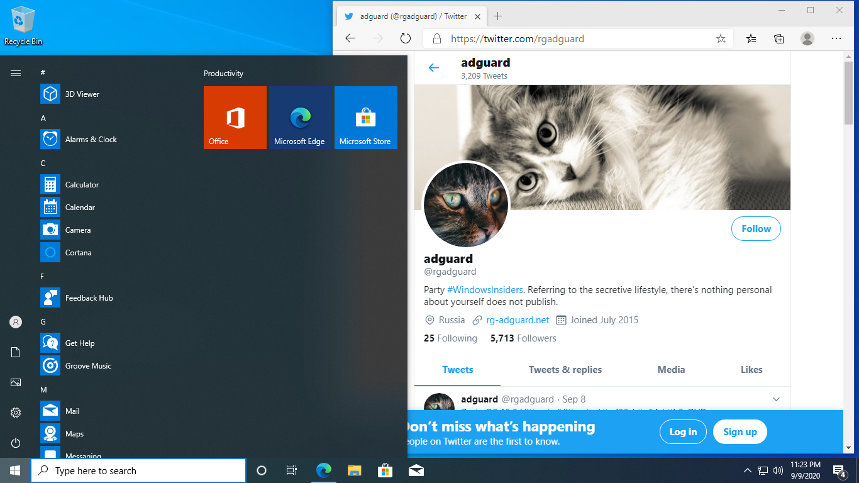Viewport: 859px width, 483px height.
Task: View the 5,713 Followers list
Action: click(x=523, y=338)
